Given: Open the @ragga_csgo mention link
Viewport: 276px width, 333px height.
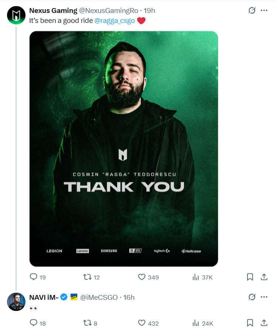Looking at the screenshot, I should [x=115, y=21].
